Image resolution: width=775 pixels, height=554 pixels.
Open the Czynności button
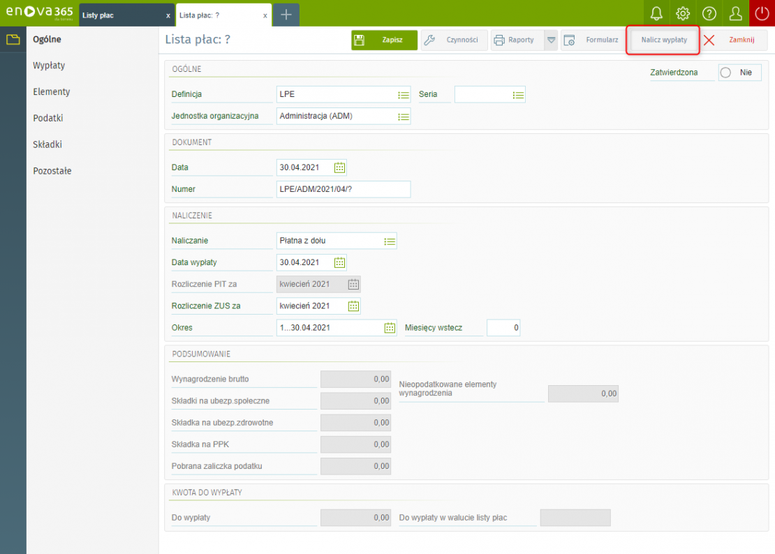click(454, 40)
